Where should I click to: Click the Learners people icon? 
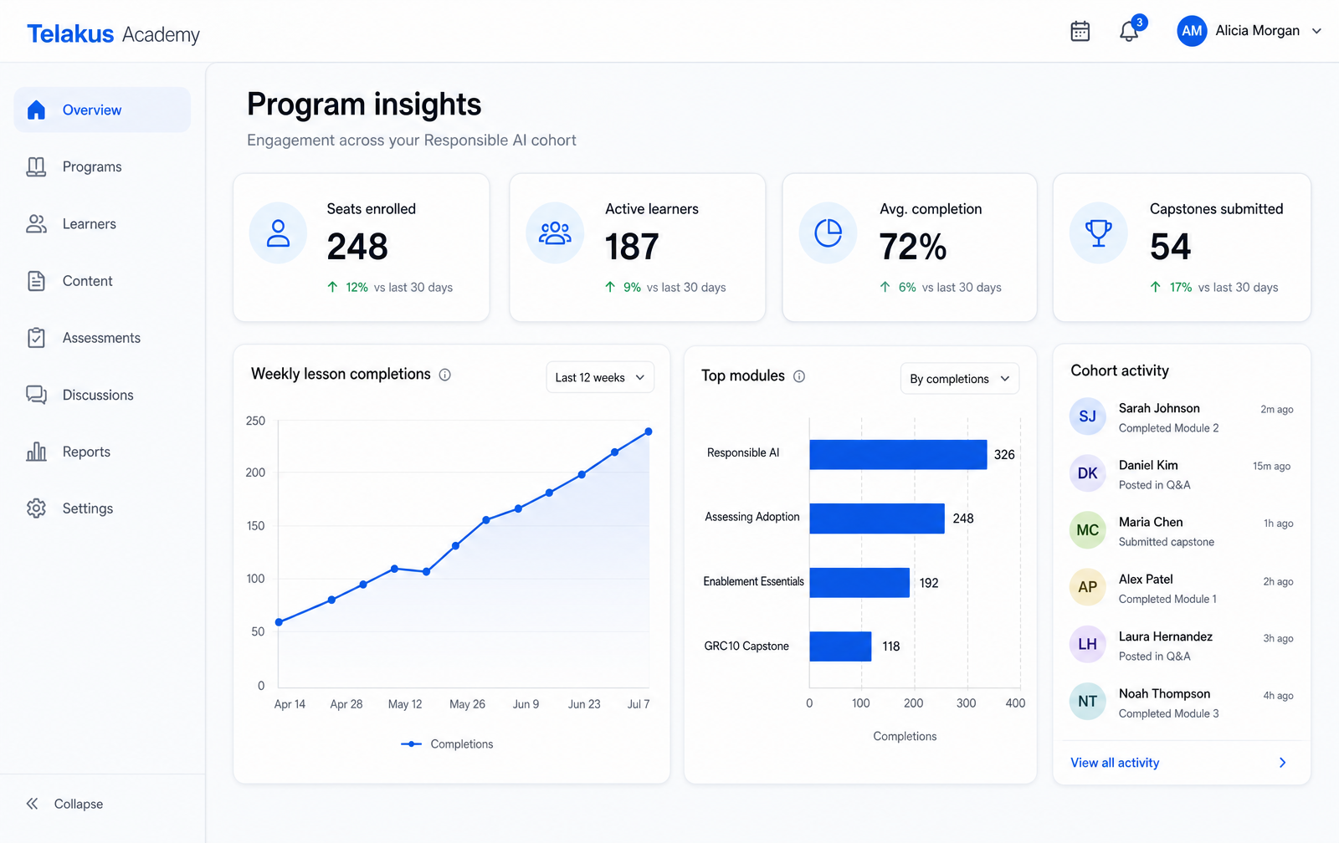pos(36,223)
